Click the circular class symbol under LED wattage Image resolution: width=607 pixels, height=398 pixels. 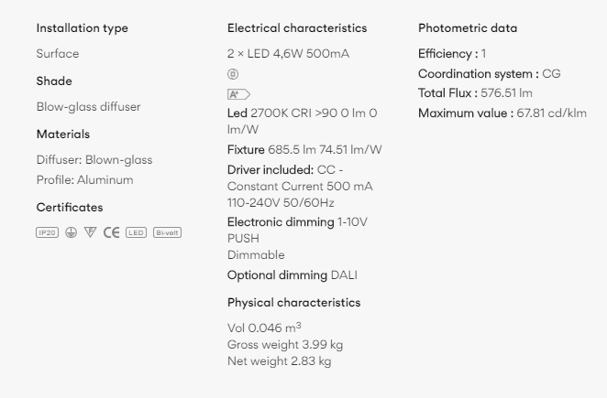tap(233, 74)
